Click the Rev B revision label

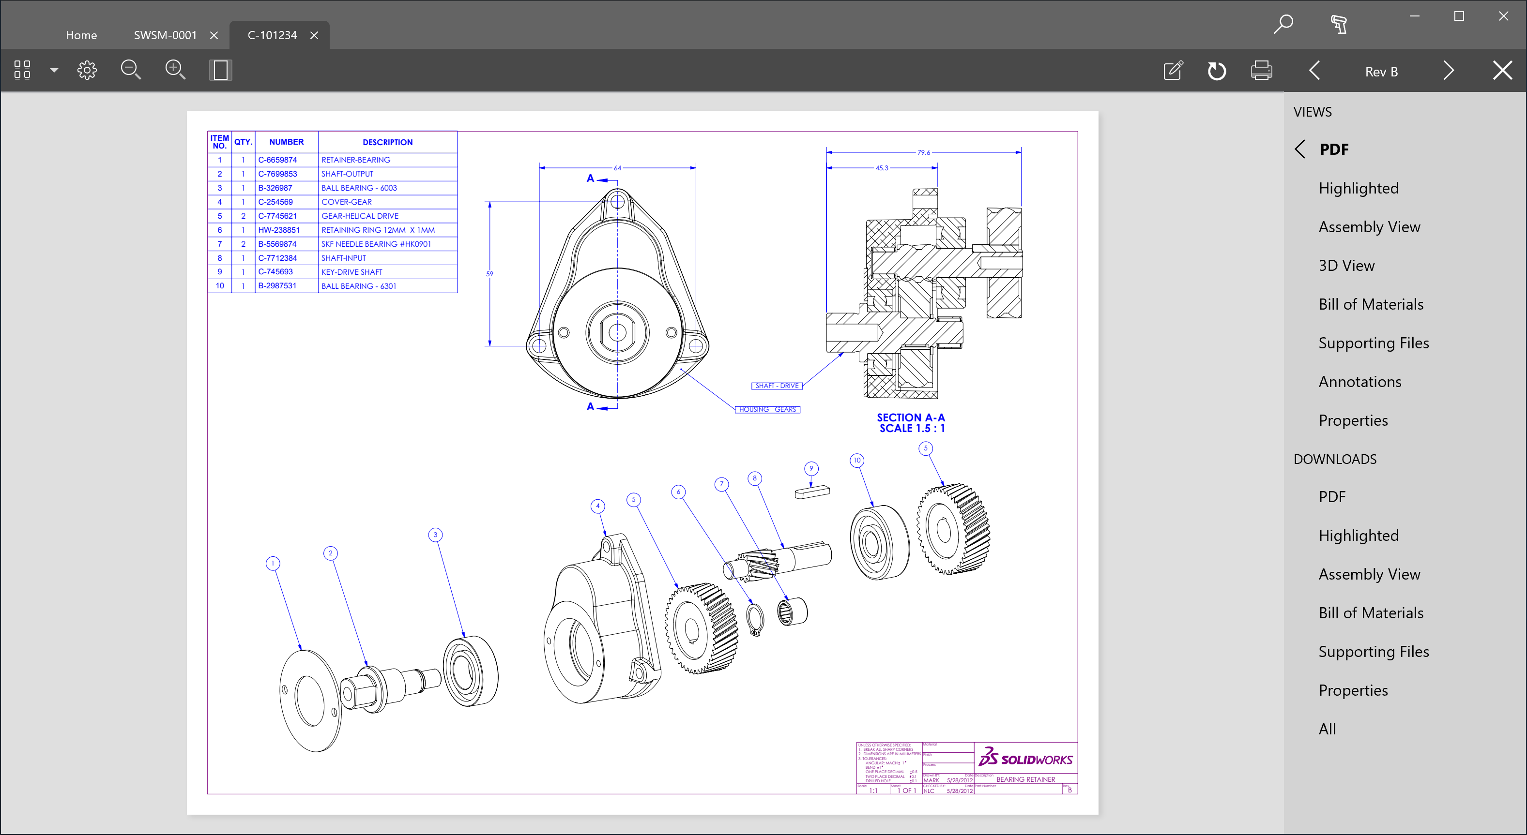[1381, 72]
